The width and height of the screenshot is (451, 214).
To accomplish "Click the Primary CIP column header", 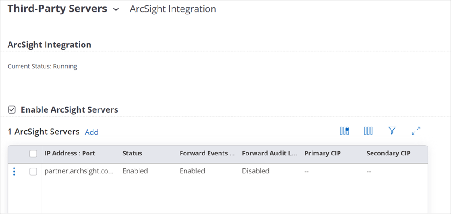I will point(322,153).
